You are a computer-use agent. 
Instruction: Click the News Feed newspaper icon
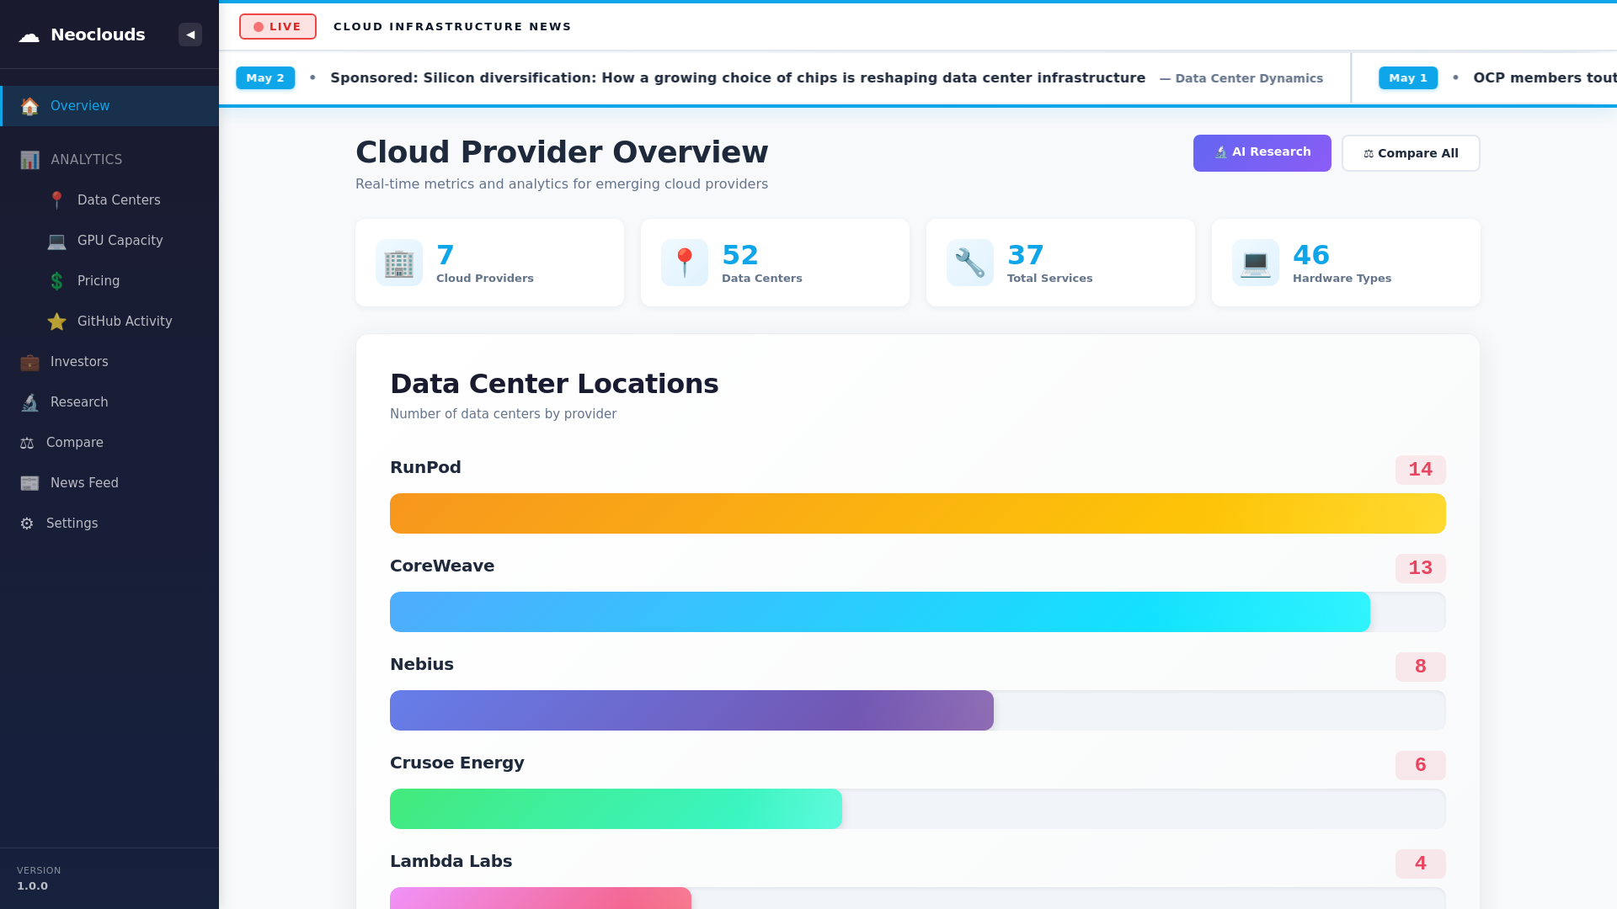(x=29, y=483)
